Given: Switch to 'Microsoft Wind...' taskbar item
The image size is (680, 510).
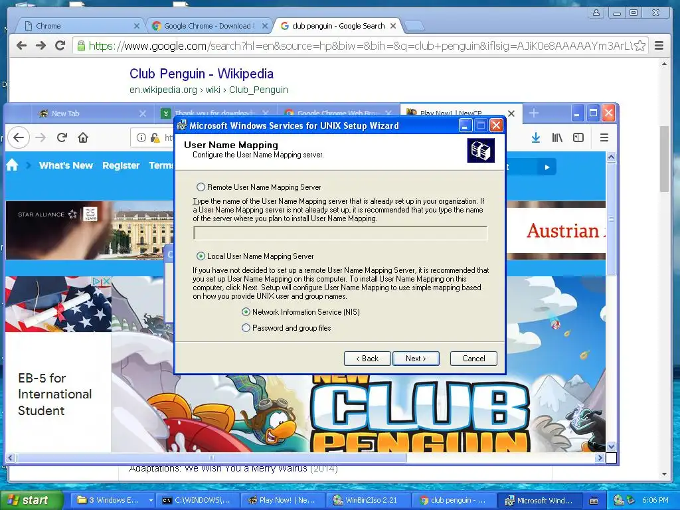Looking at the screenshot, I should click(x=539, y=500).
